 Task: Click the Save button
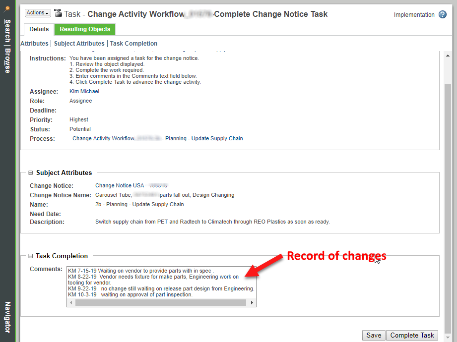[373, 335]
